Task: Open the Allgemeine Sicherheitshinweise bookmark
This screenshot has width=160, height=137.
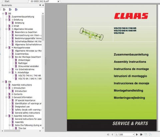Action: click(x=28, y=45)
